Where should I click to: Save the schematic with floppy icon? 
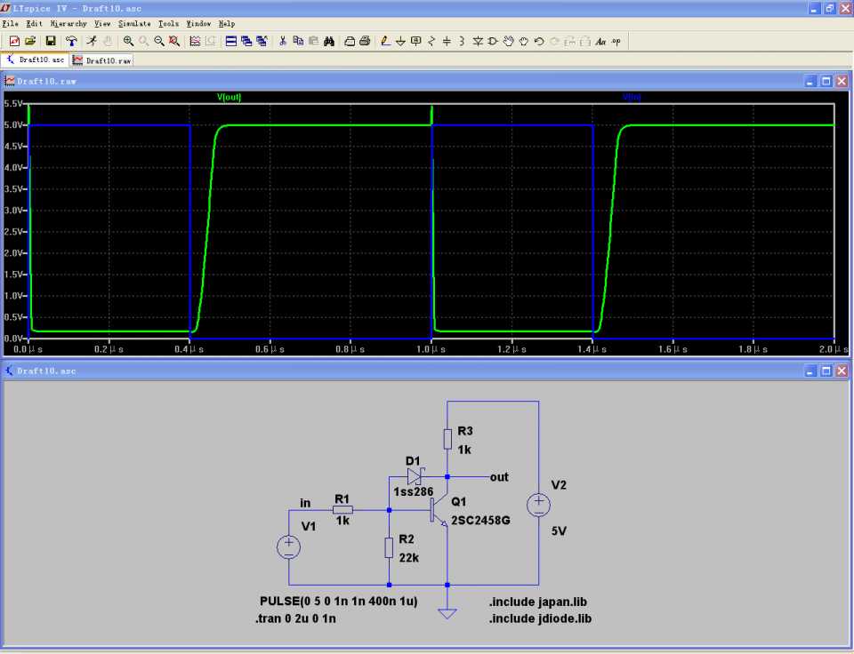click(x=51, y=42)
